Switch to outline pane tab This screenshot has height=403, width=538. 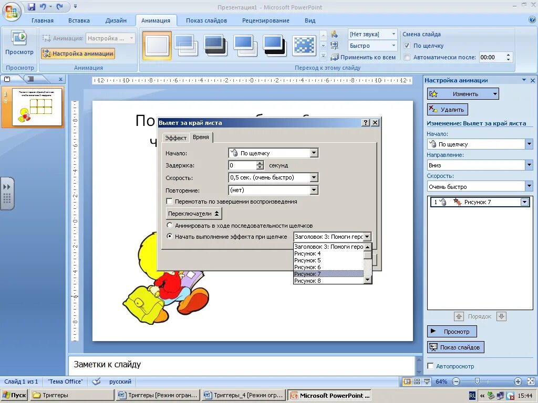[31, 79]
